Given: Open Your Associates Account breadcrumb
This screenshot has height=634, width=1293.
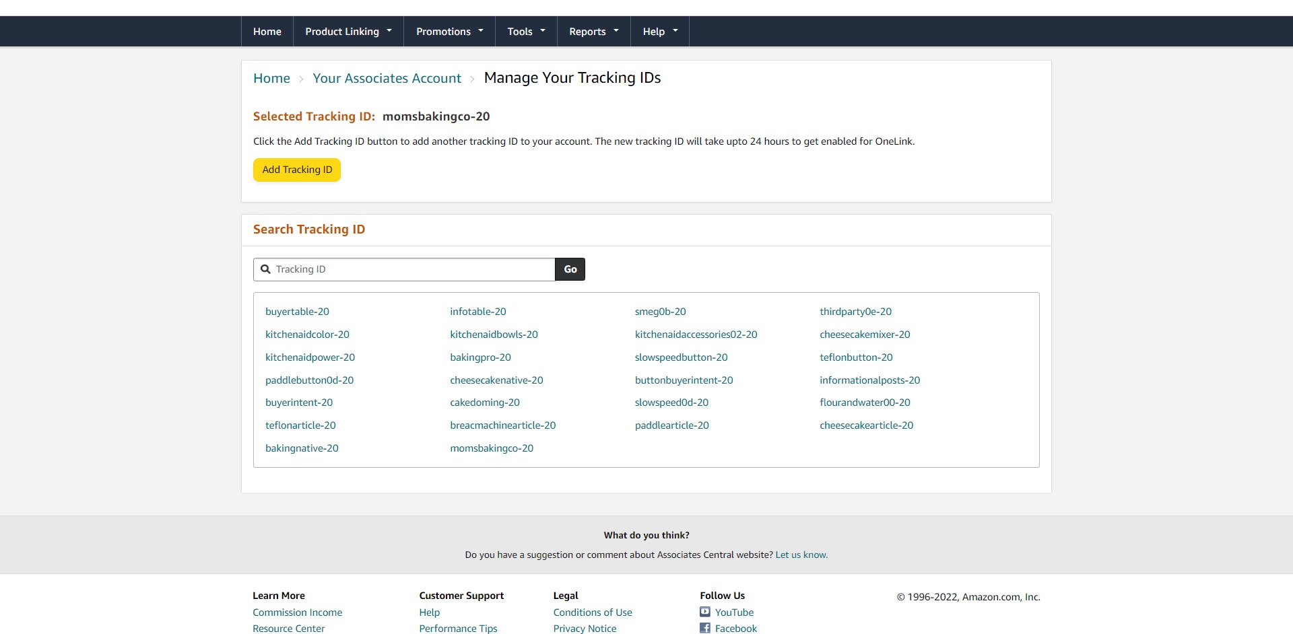Looking at the screenshot, I should click(x=387, y=78).
